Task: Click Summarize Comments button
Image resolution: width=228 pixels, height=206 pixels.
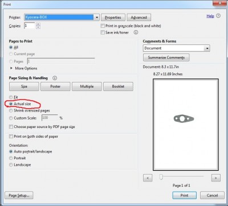Action: (x=166, y=57)
